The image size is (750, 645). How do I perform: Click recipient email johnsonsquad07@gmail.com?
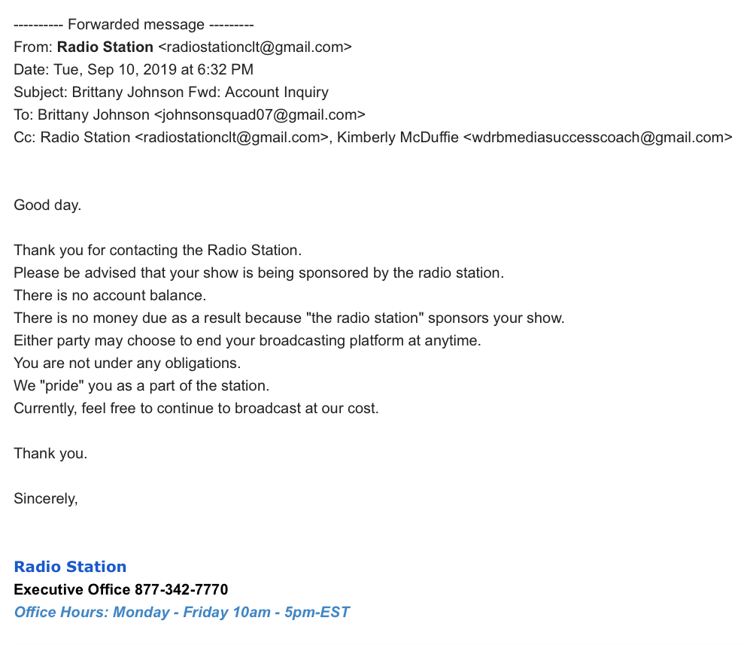260,115
